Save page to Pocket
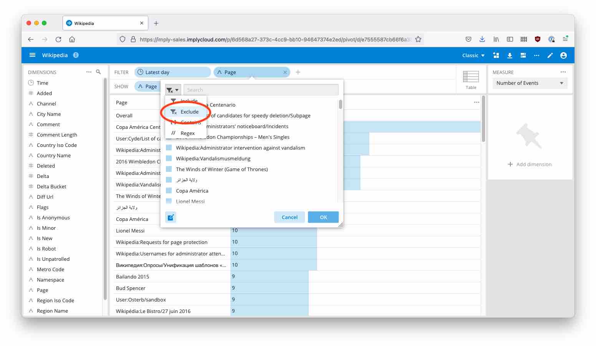The height and width of the screenshot is (346, 596). pyautogui.click(x=469, y=39)
